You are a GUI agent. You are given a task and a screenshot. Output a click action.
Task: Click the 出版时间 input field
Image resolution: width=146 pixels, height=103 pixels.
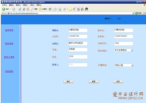pos(124,44)
